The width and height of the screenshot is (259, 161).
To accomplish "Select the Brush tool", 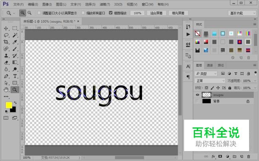I will tap(15, 49).
